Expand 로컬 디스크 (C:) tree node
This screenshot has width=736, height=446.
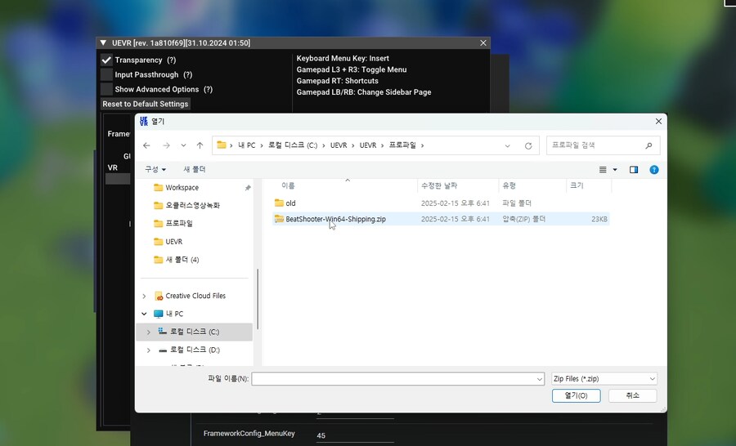click(x=149, y=332)
